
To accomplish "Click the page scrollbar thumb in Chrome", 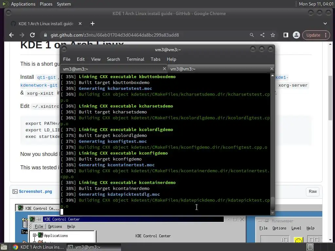I will tap(330, 98).
